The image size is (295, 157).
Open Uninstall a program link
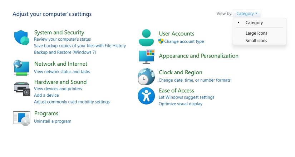coord(53,121)
